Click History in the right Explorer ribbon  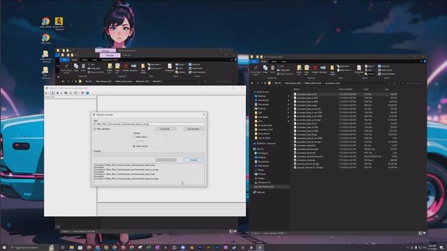click(x=370, y=74)
